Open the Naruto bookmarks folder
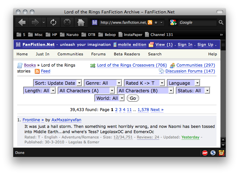 pos(69,35)
